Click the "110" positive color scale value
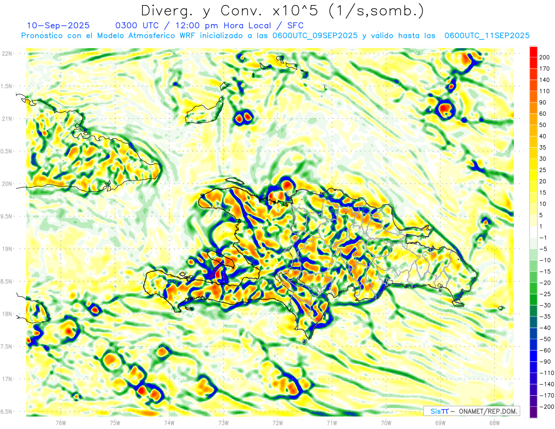555x429 pixels. (544, 91)
